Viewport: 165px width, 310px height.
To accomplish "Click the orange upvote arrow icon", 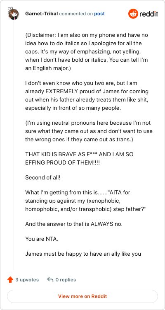I will tap(10, 280).
